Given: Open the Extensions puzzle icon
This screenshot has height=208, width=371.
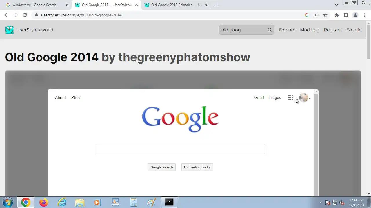Looking at the screenshot, I should pos(337,15).
